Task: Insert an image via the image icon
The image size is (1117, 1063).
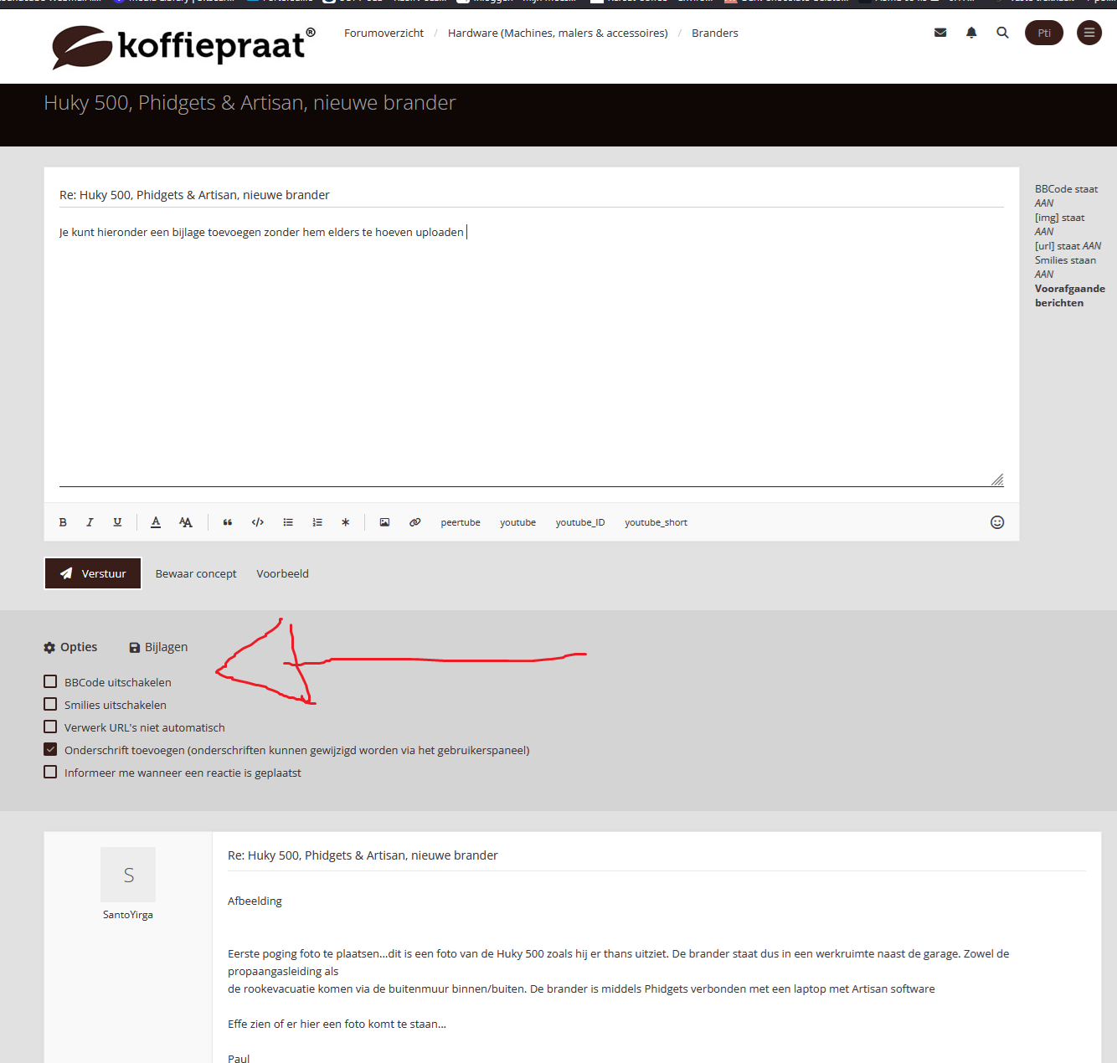Action: tap(384, 522)
